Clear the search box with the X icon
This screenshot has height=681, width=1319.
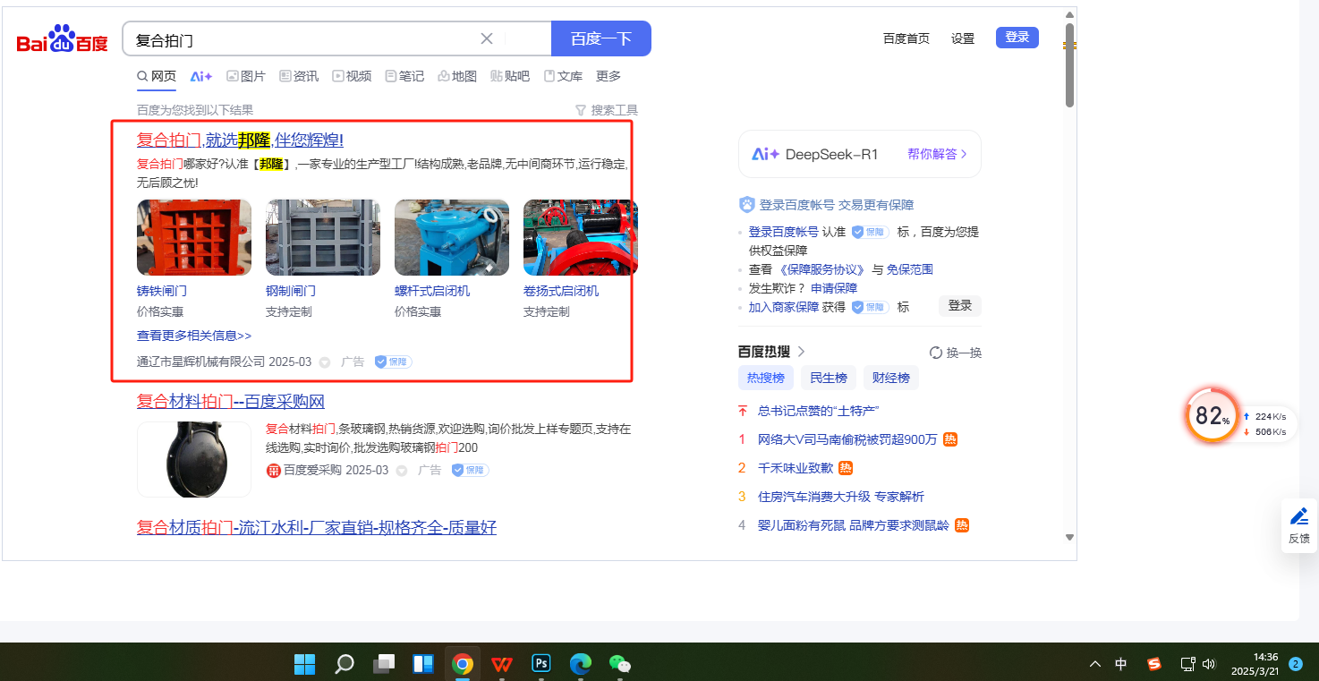click(x=487, y=38)
